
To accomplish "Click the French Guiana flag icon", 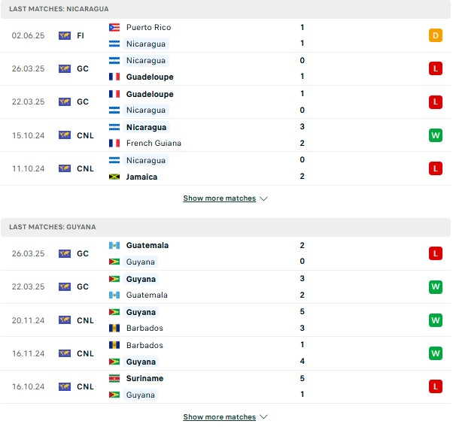I will (114, 143).
